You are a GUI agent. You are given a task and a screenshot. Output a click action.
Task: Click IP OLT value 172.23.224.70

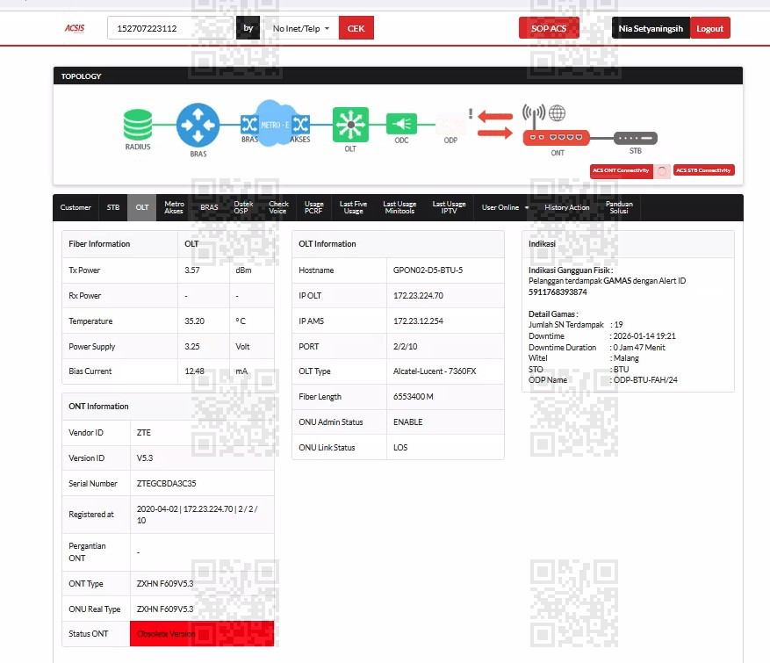tap(418, 296)
